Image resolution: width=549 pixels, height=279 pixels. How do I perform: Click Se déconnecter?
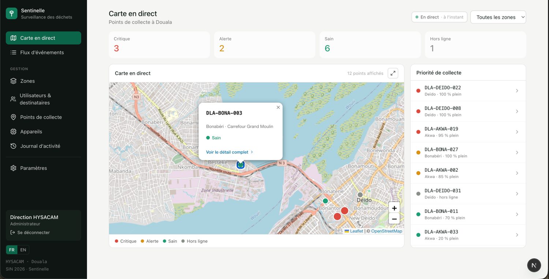point(30,233)
